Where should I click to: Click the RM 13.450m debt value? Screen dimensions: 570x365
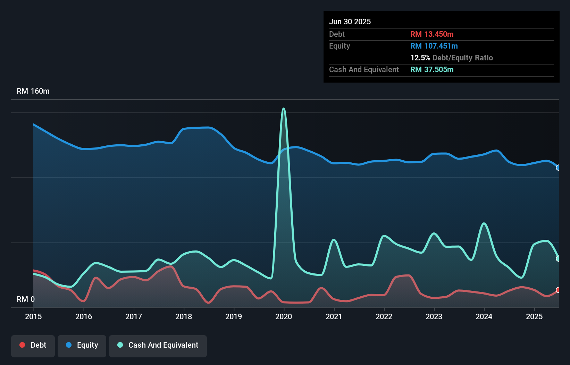coord(432,34)
